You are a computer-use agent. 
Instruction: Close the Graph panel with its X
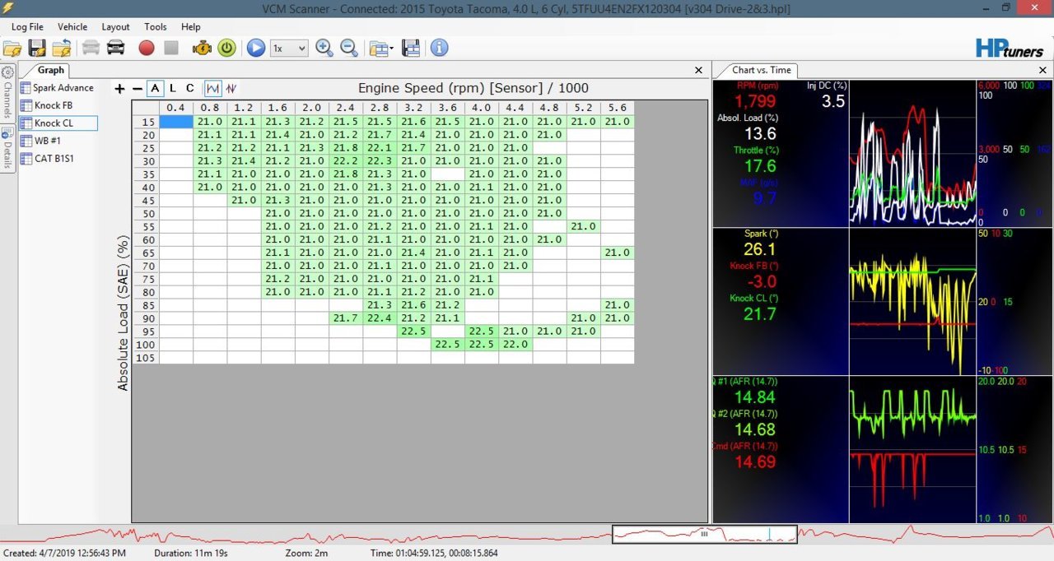pos(699,71)
